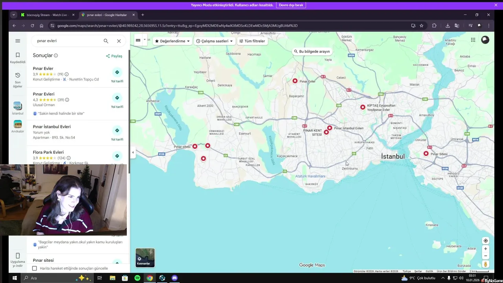Click the keyboard input tool icon
The width and height of the screenshot is (503, 283).
(x=138, y=40)
